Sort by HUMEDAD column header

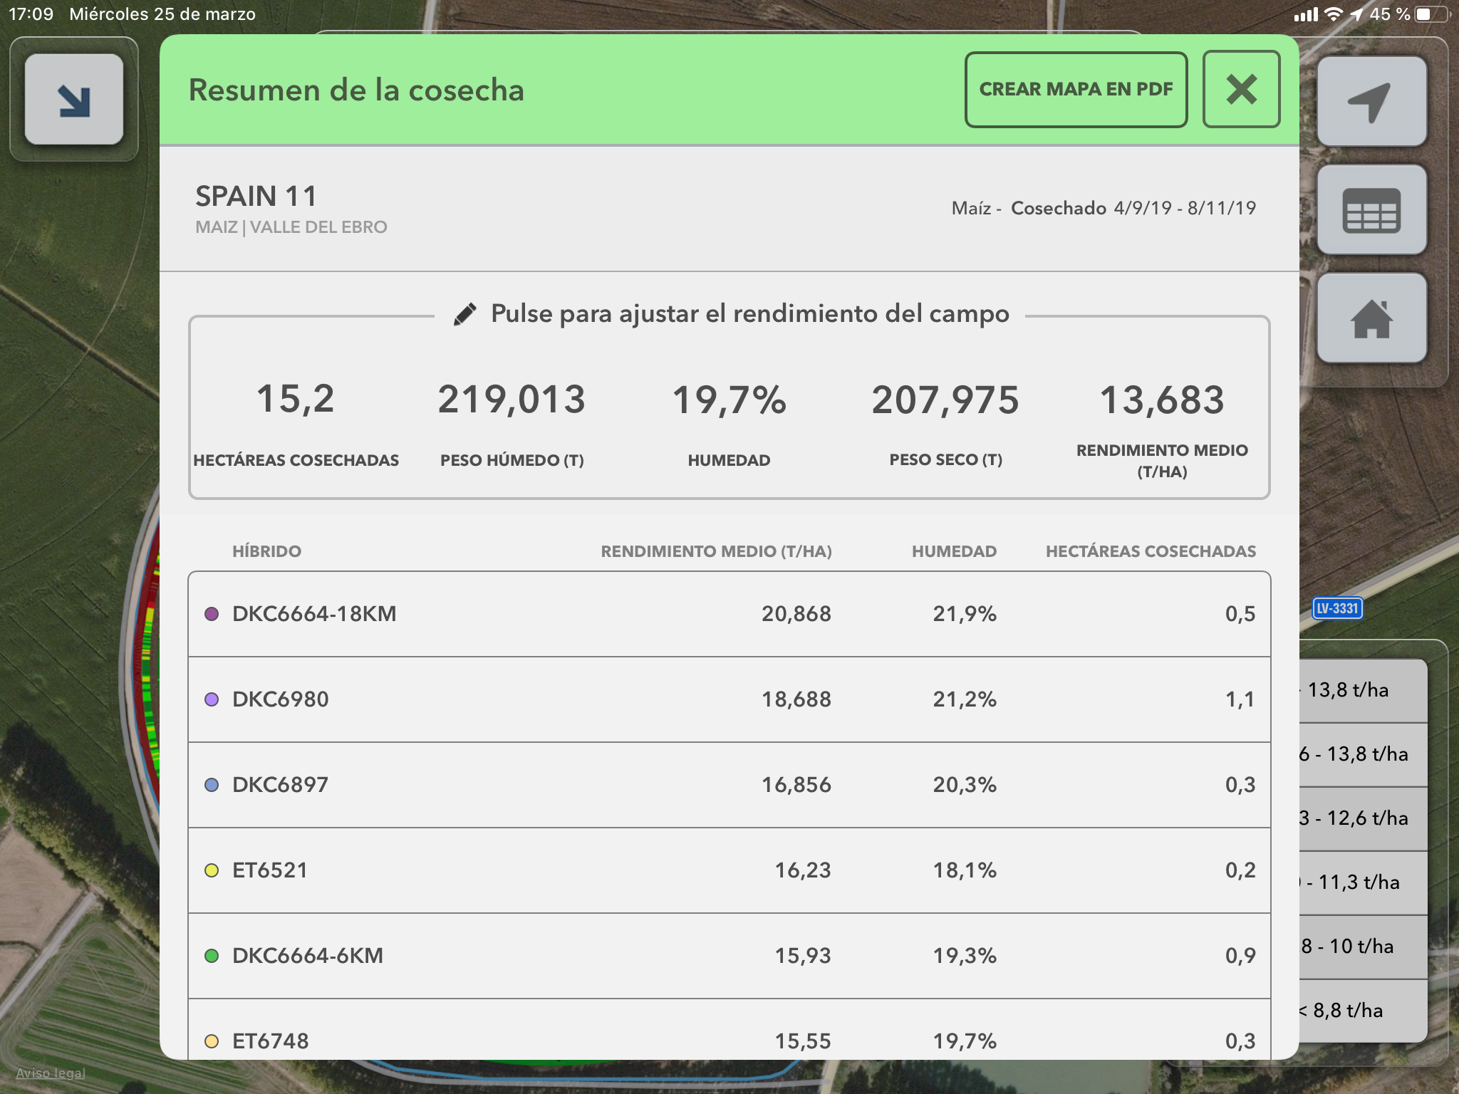954,551
